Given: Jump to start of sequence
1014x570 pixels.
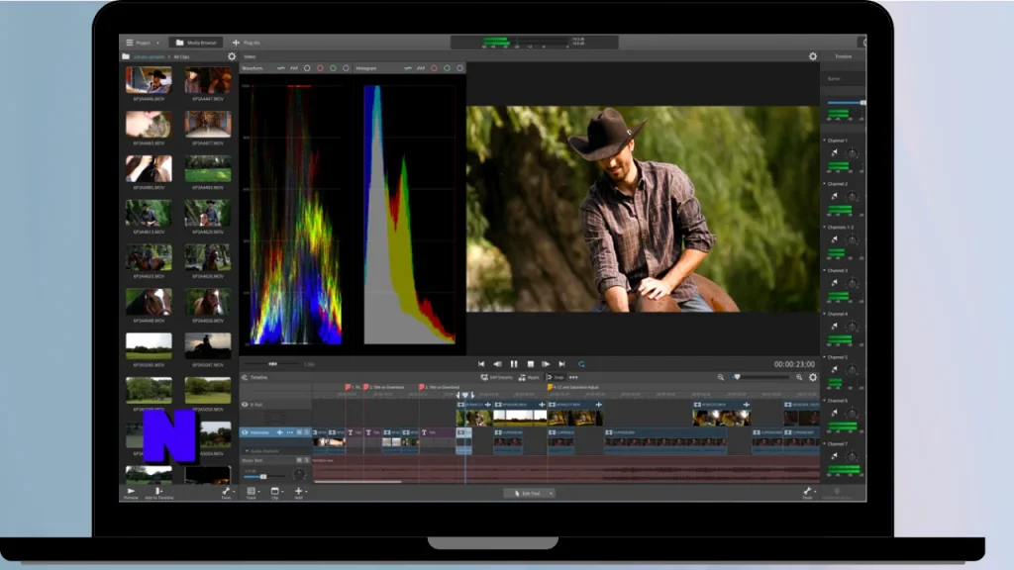Looking at the screenshot, I should point(481,364).
